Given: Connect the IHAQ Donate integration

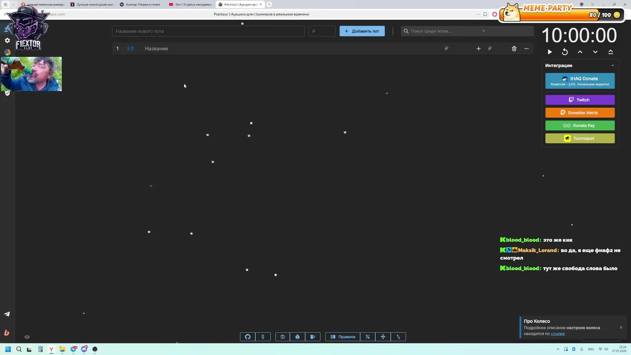Looking at the screenshot, I should pyautogui.click(x=580, y=81).
